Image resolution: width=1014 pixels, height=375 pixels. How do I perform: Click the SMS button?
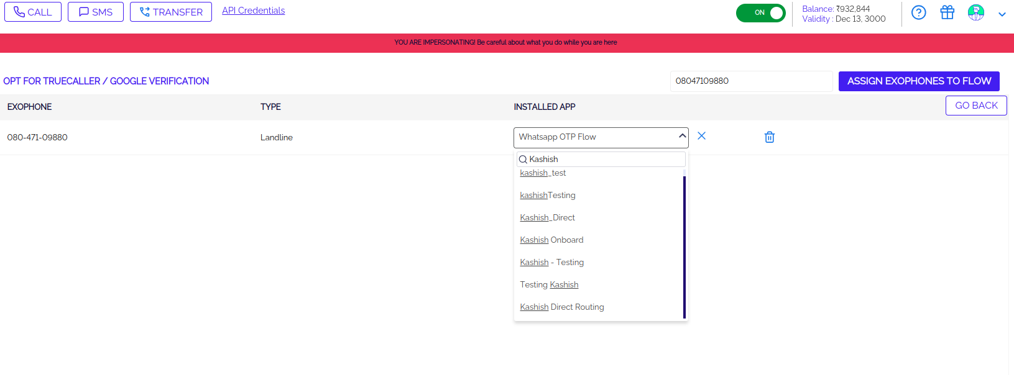[96, 12]
